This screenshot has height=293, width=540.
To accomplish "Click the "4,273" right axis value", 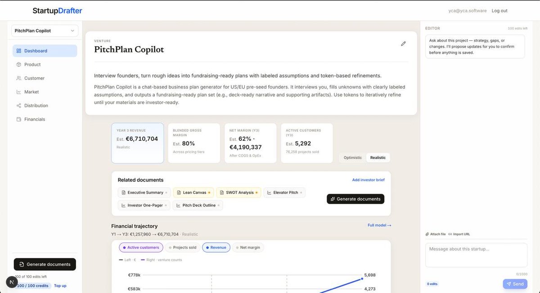I will click(370, 289).
